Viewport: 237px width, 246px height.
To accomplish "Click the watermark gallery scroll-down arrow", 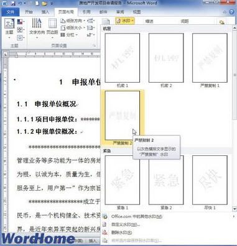I will point(235,209).
